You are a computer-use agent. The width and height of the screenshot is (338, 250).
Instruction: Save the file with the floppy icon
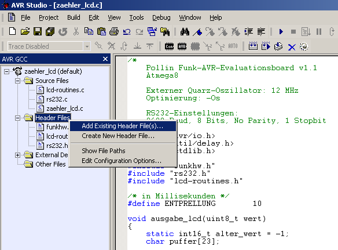click(38, 32)
